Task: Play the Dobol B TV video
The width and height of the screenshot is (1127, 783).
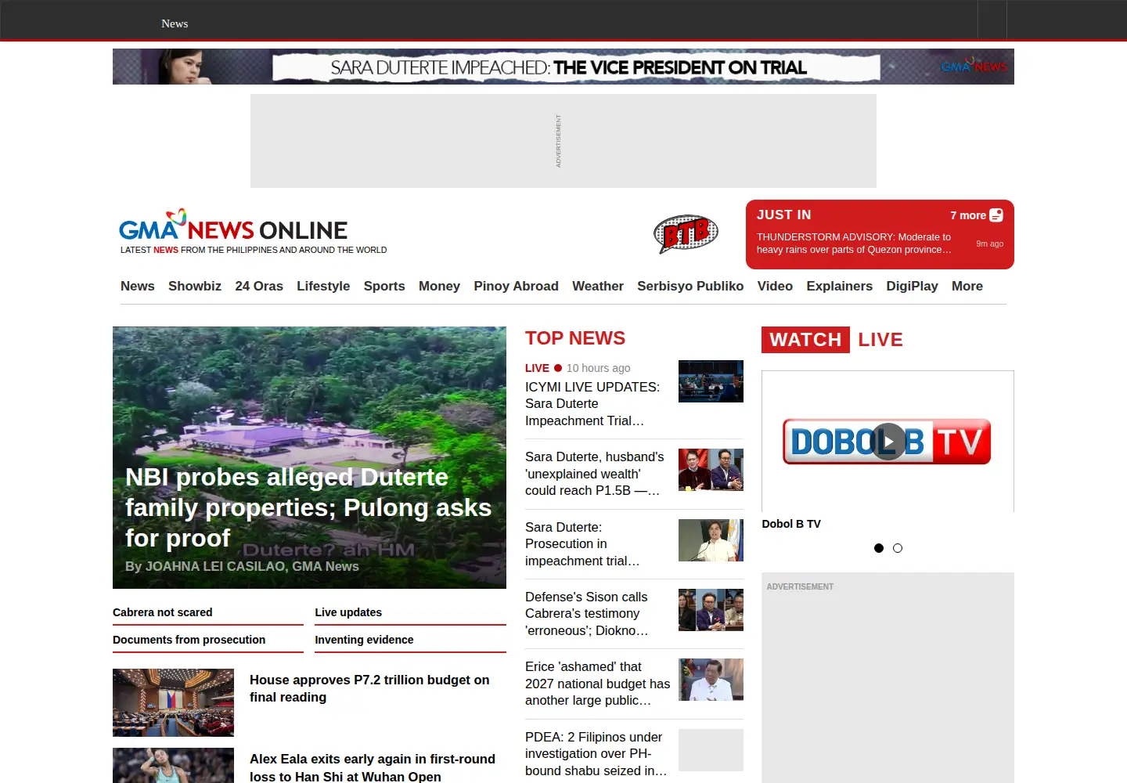Action: [x=888, y=442]
